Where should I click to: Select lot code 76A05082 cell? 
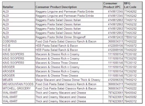coord(133,97)
